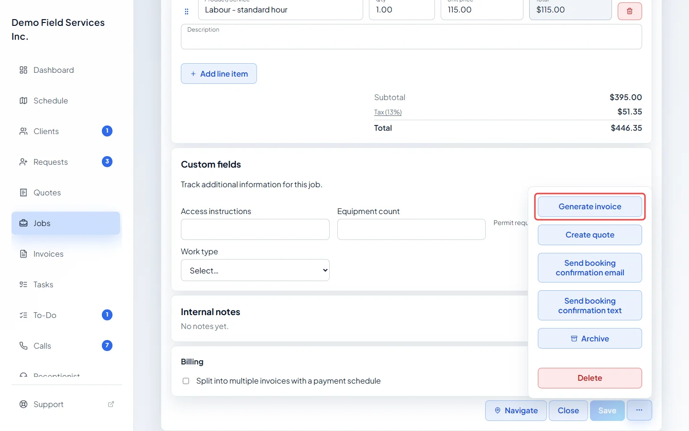Open the Tax (13%) link
Viewport: 689px width, 431px height.
388,112
